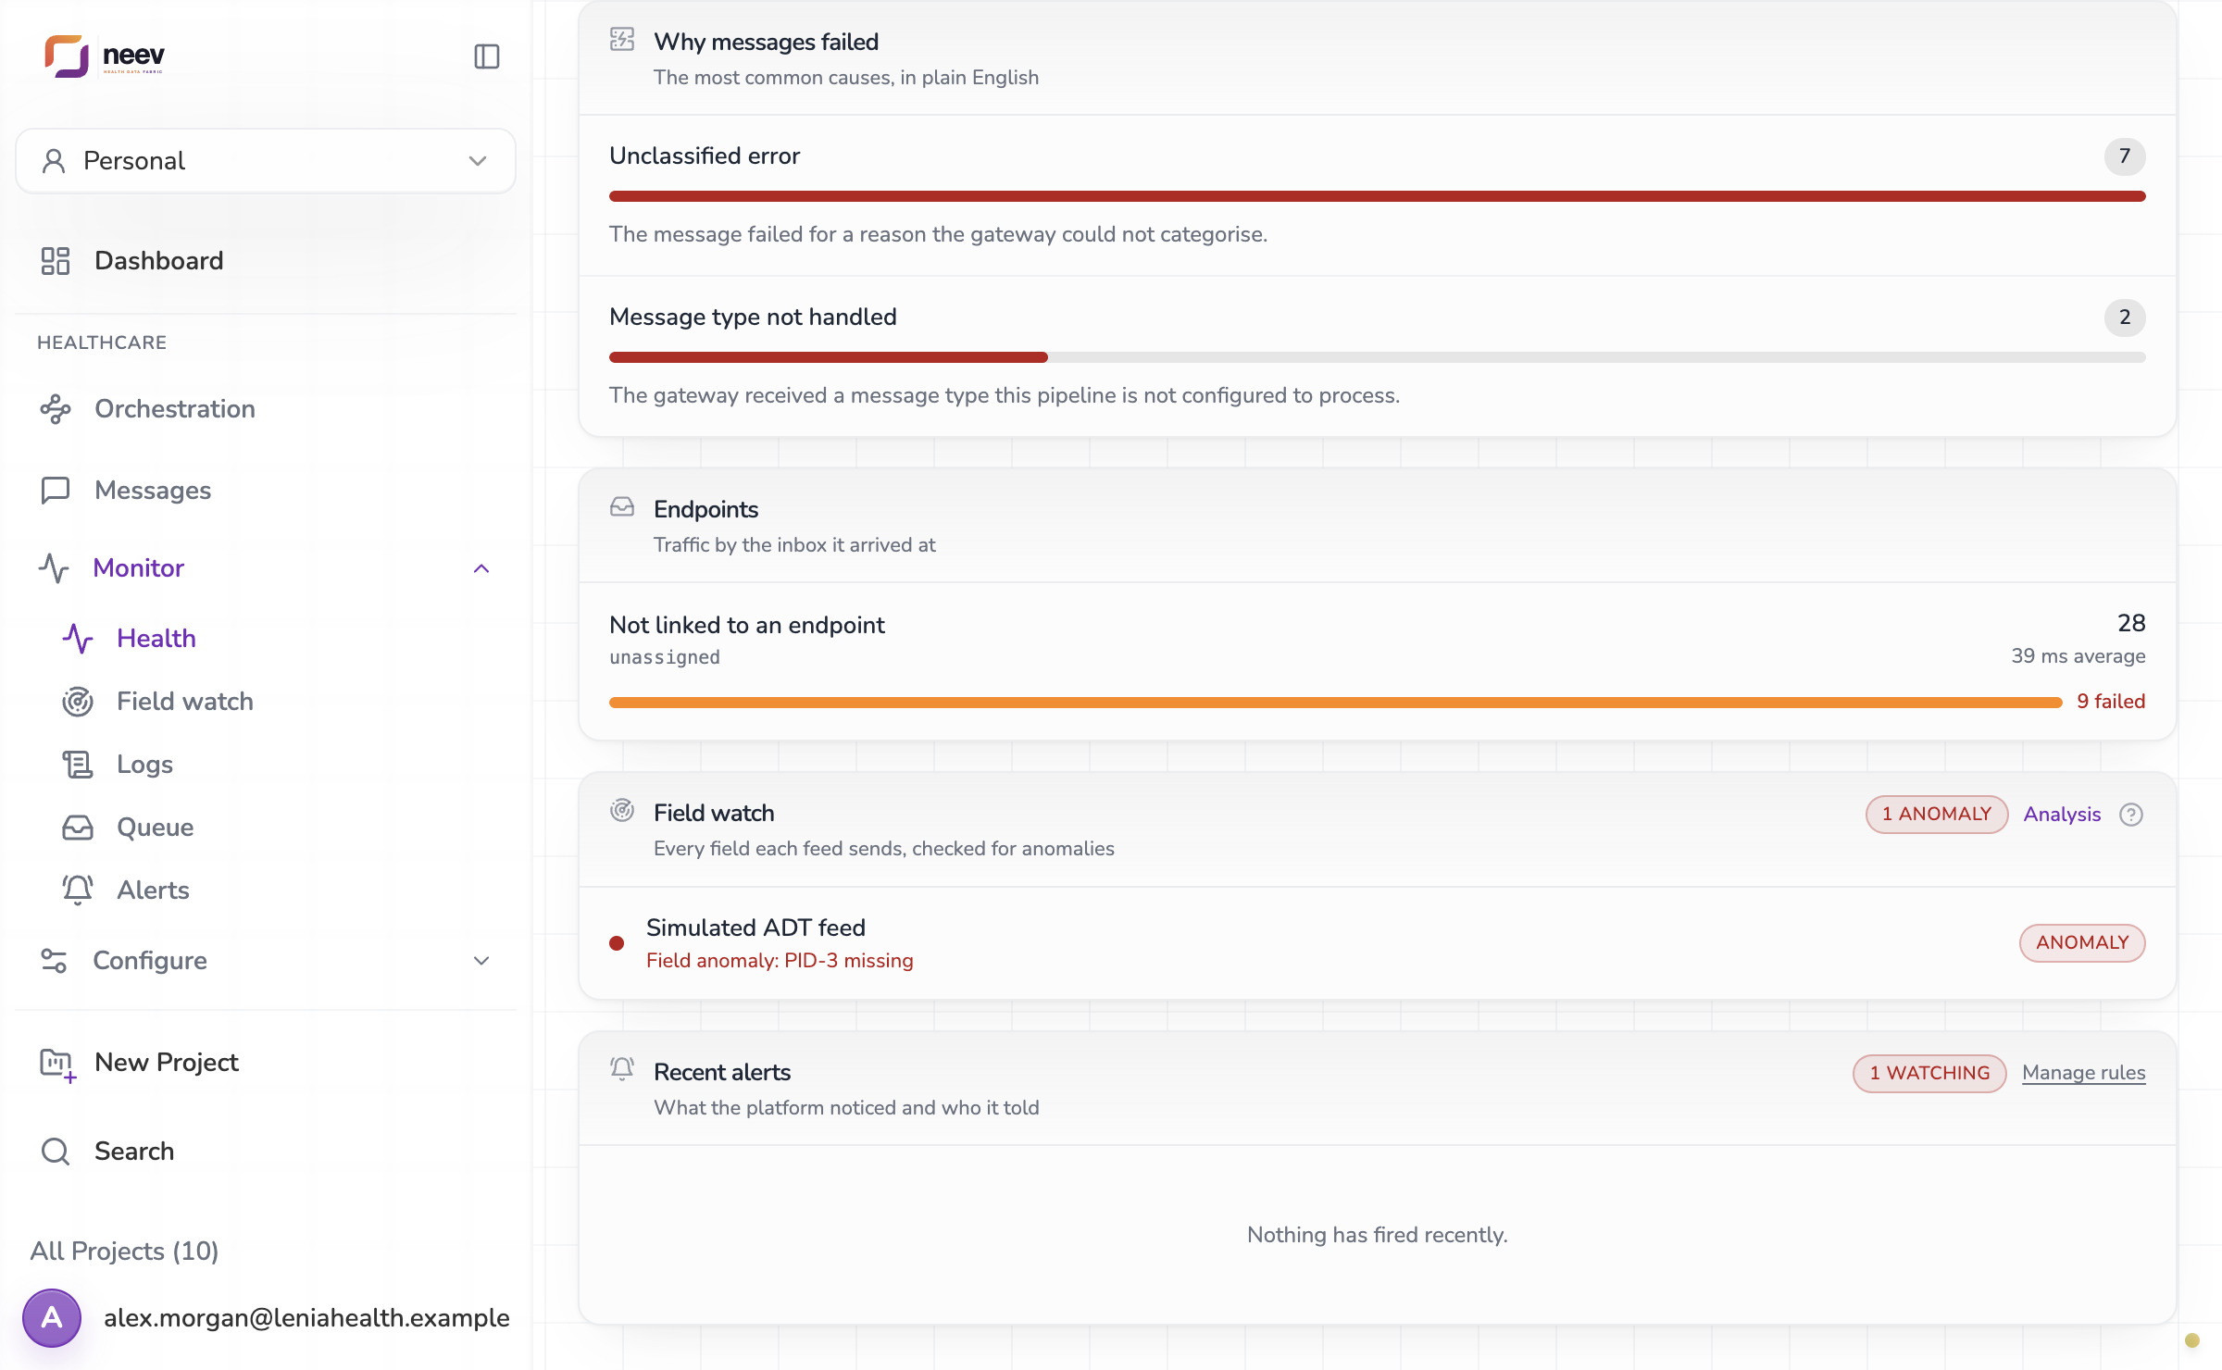The height and width of the screenshot is (1370, 2222).
Task: Open Logs in sidebar
Action: [x=145, y=765]
